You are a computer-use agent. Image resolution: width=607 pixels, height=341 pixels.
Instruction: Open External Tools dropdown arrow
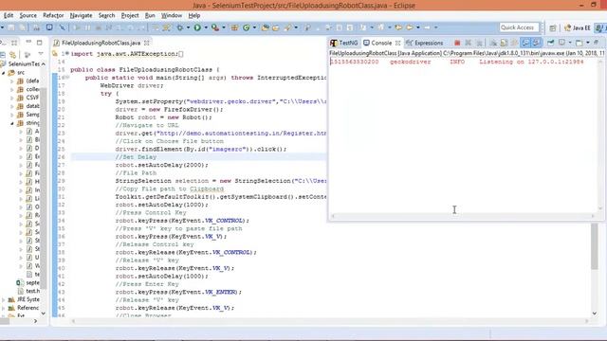[x=224, y=27]
